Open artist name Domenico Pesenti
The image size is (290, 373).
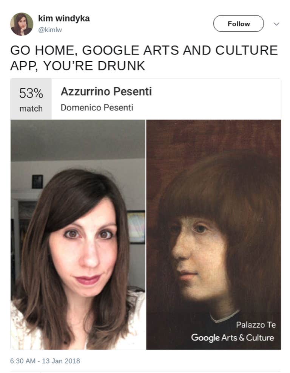tap(97, 107)
